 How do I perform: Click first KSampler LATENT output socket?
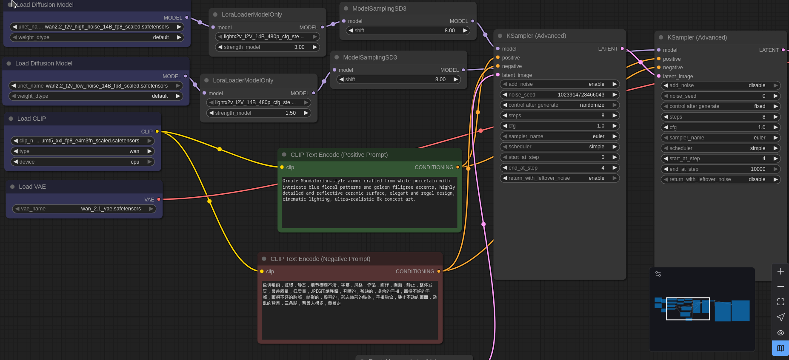[x=622, y=48]
